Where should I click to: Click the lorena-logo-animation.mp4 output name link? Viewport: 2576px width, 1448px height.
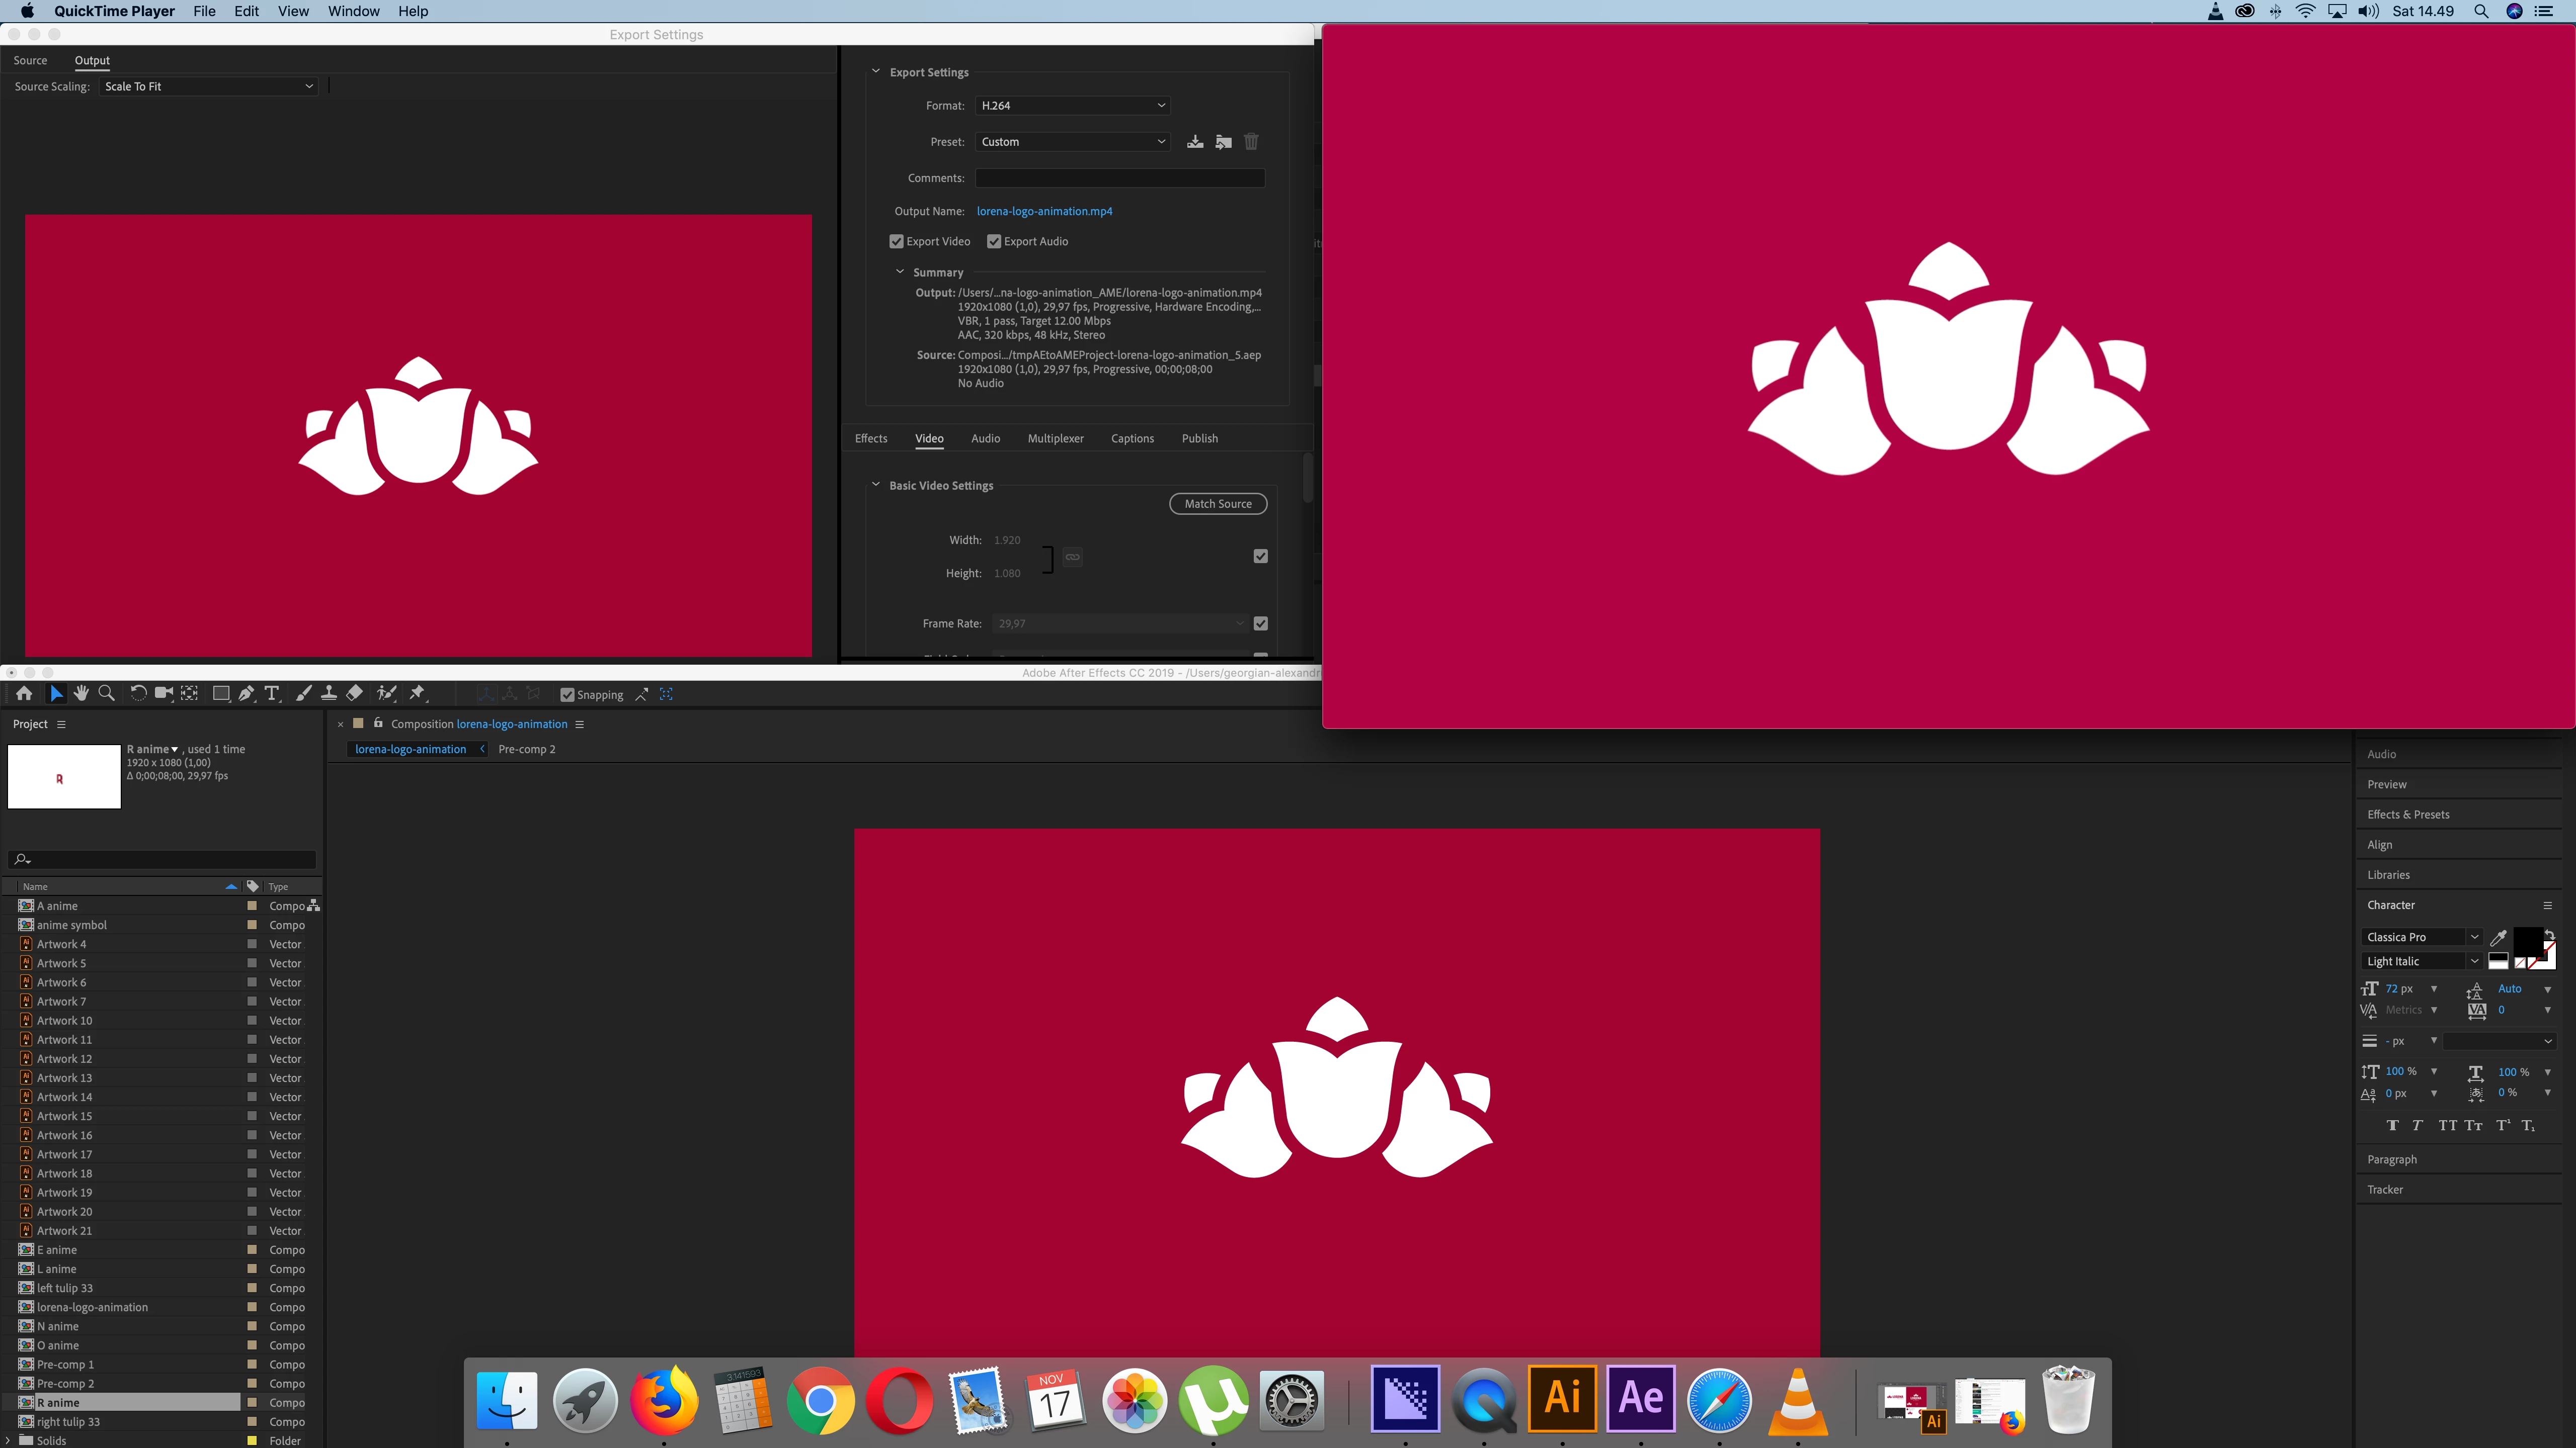[1044, 212]
